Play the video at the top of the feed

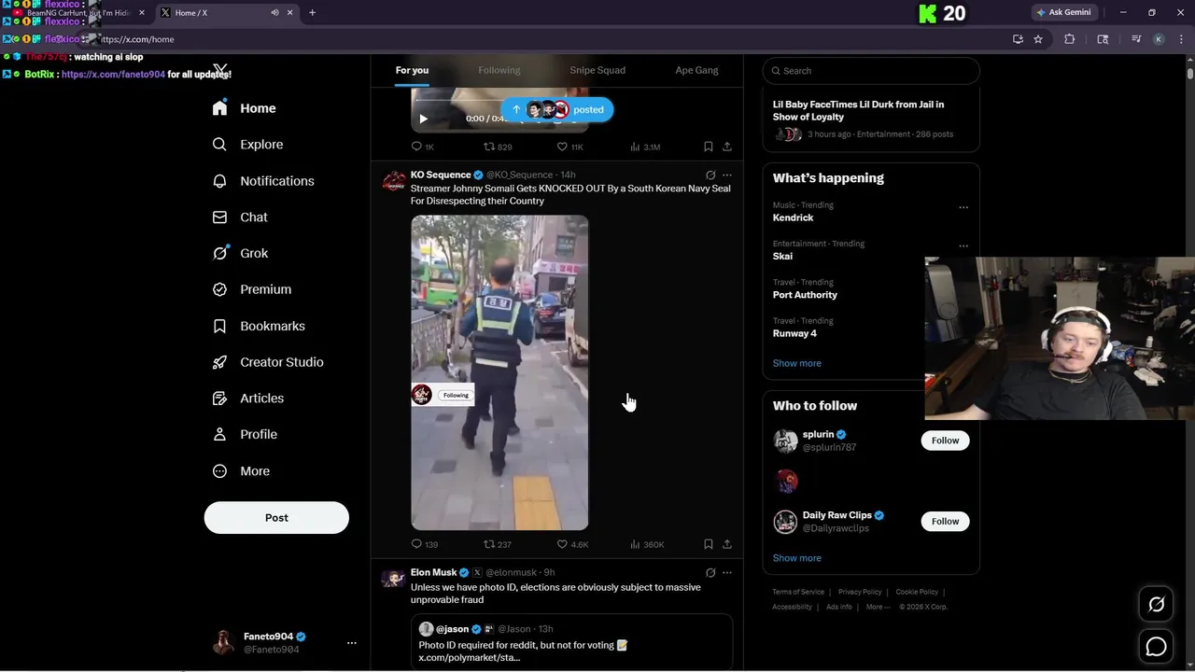pyautogui.click(x=423, y=119)
